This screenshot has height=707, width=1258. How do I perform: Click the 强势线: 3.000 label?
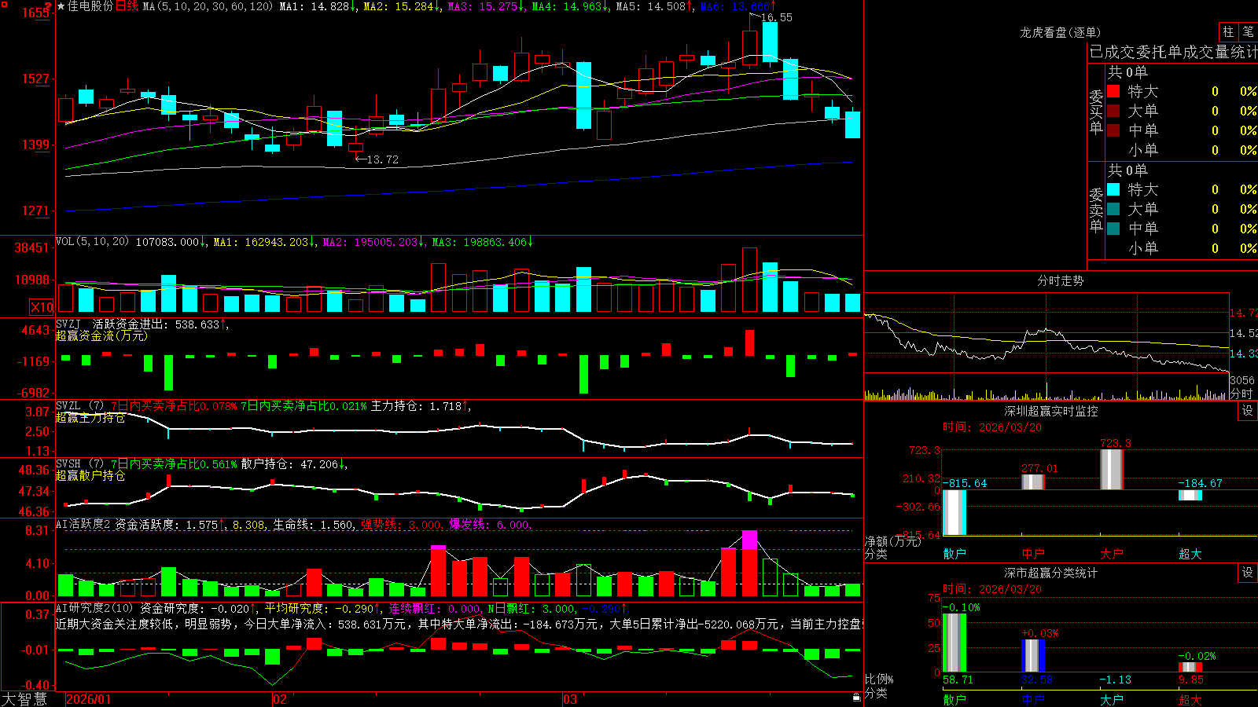coord(401,524)
